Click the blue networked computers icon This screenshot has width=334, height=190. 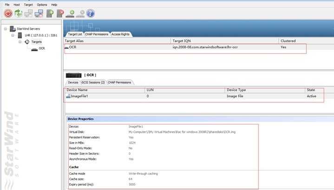tap(39, 13)
